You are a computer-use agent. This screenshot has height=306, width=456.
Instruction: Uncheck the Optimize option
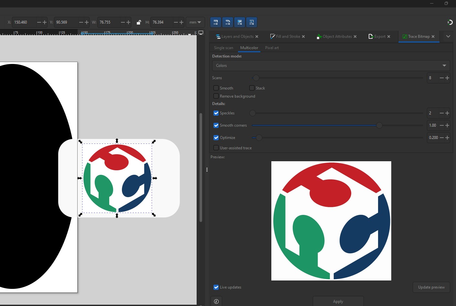click(x=216, y=138)
